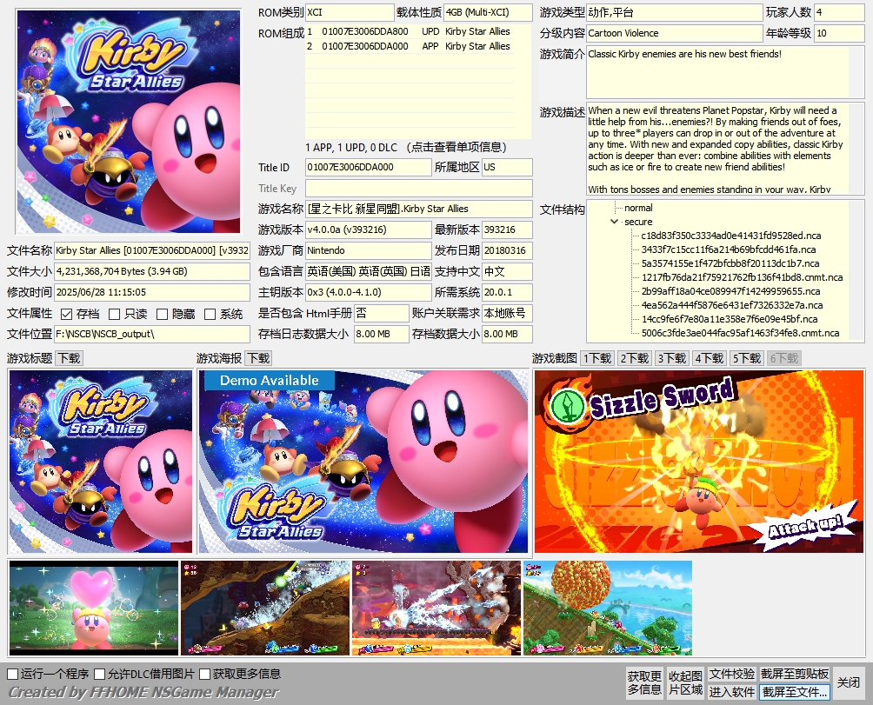Click the 载体性质 4GB Multi-XCI field
Image resolution: width=873 pixels, height=705 pixels.
488,12
